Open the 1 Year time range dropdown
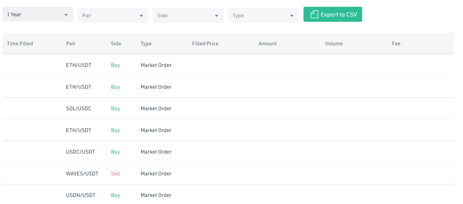 click(x=38, y=14)
